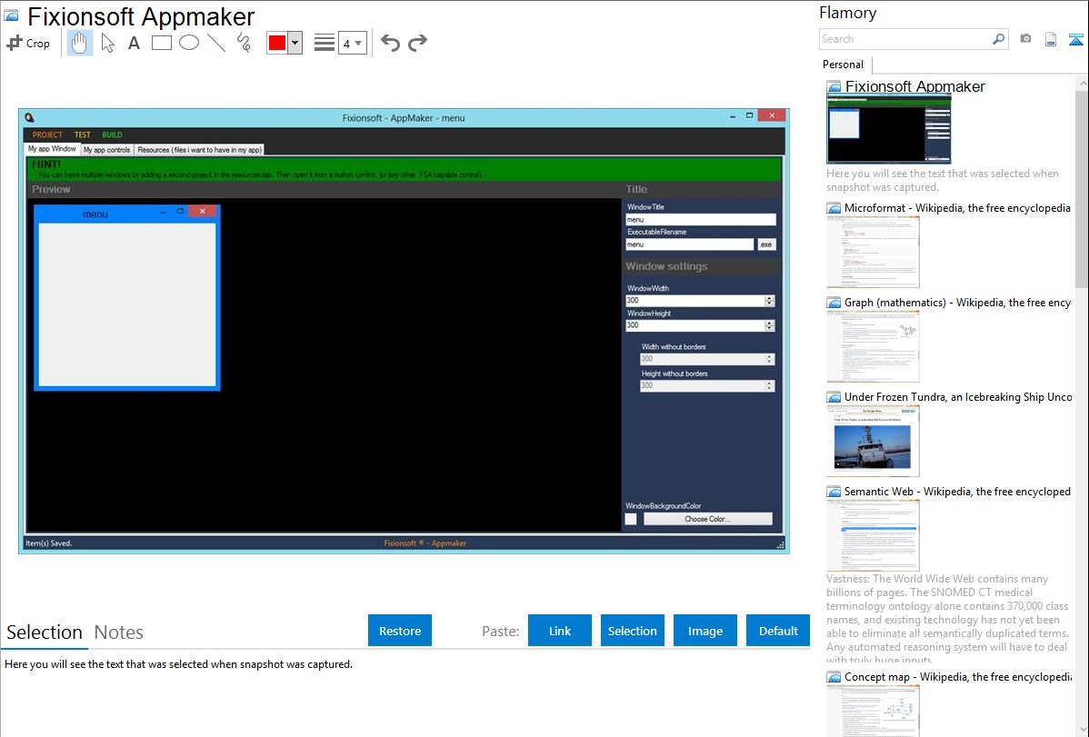Choose the straight line tool

click(x=216, y=43)
